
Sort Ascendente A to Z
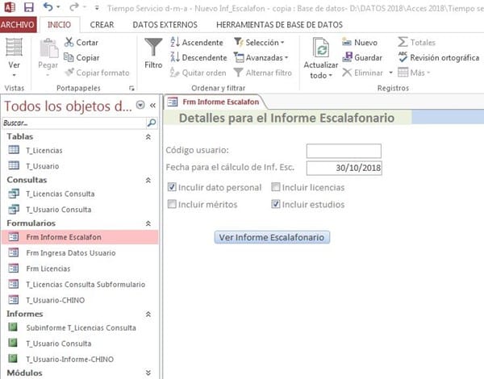pos(197,42)
